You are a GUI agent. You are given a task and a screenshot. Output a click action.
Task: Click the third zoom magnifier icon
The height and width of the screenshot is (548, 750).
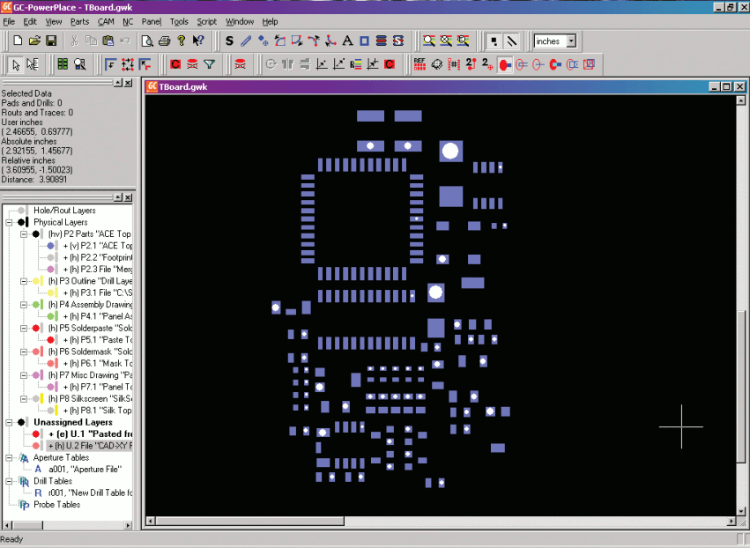pos(463,41)
